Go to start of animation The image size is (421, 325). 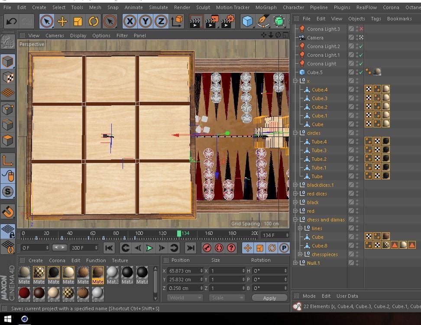tap(109, 248)
